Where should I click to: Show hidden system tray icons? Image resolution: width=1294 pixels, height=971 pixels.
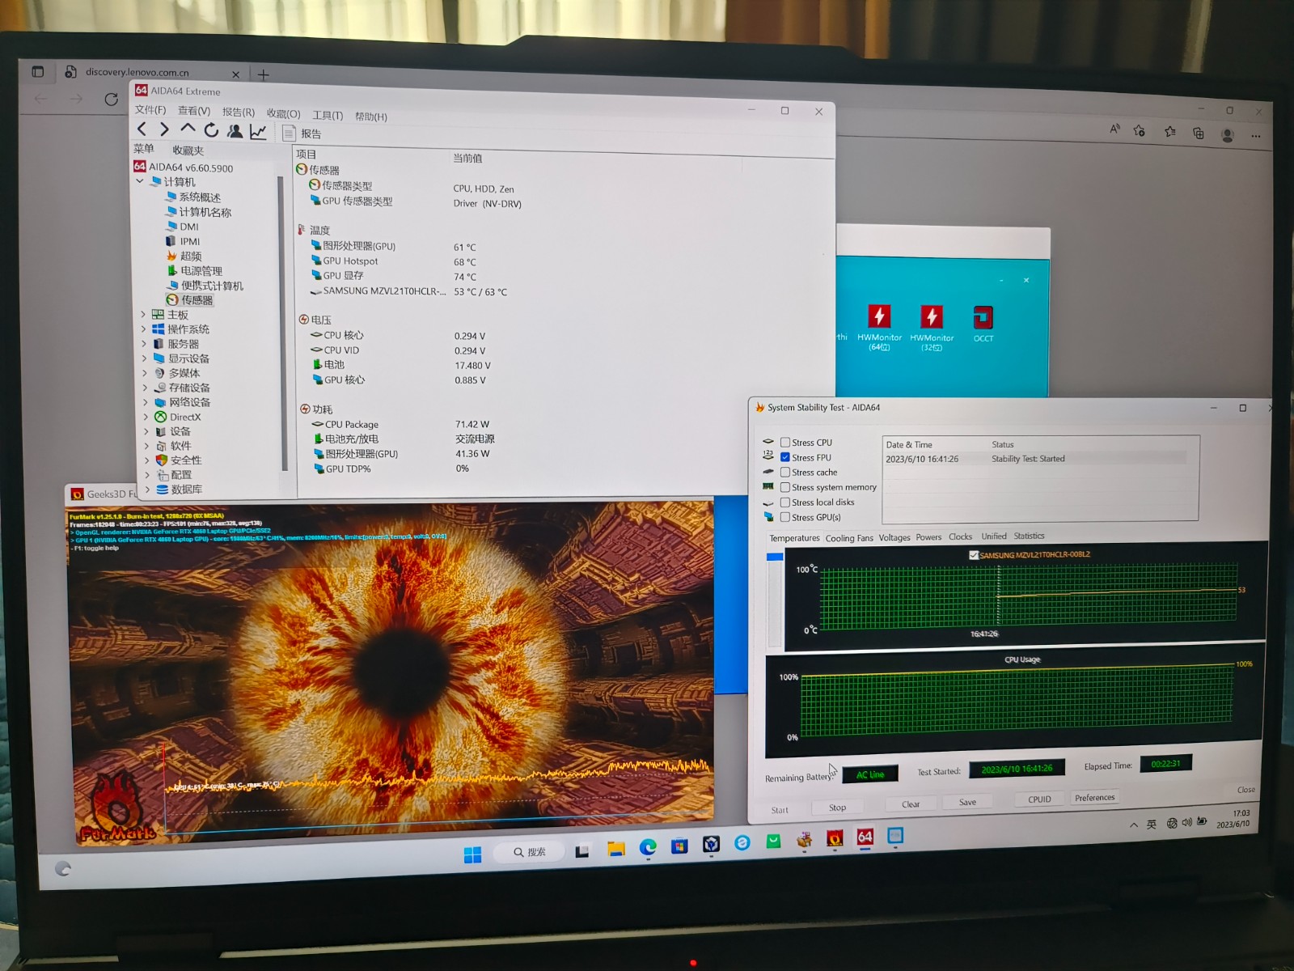click(x=1134, y=825)
